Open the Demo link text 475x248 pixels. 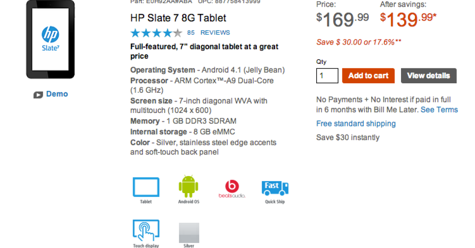57,94
